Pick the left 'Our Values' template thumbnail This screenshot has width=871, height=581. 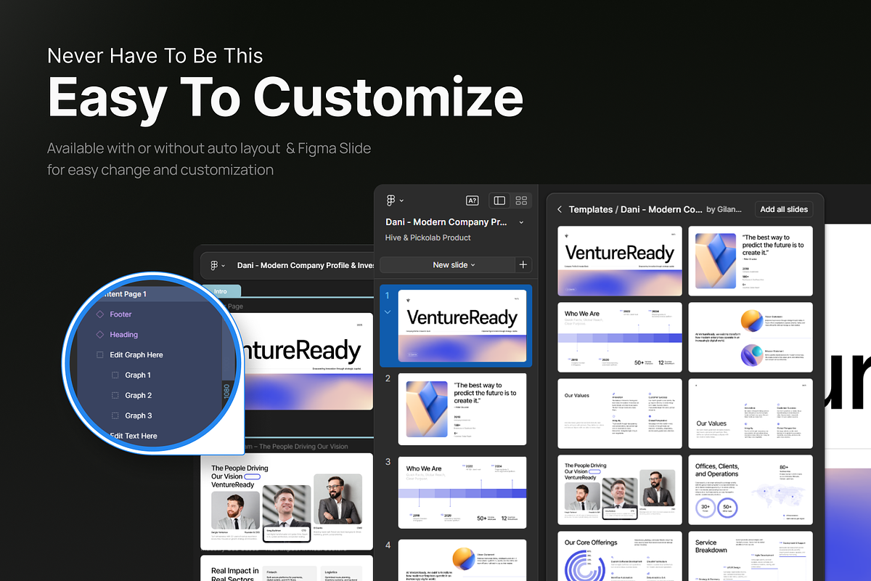tap(620, 413)
